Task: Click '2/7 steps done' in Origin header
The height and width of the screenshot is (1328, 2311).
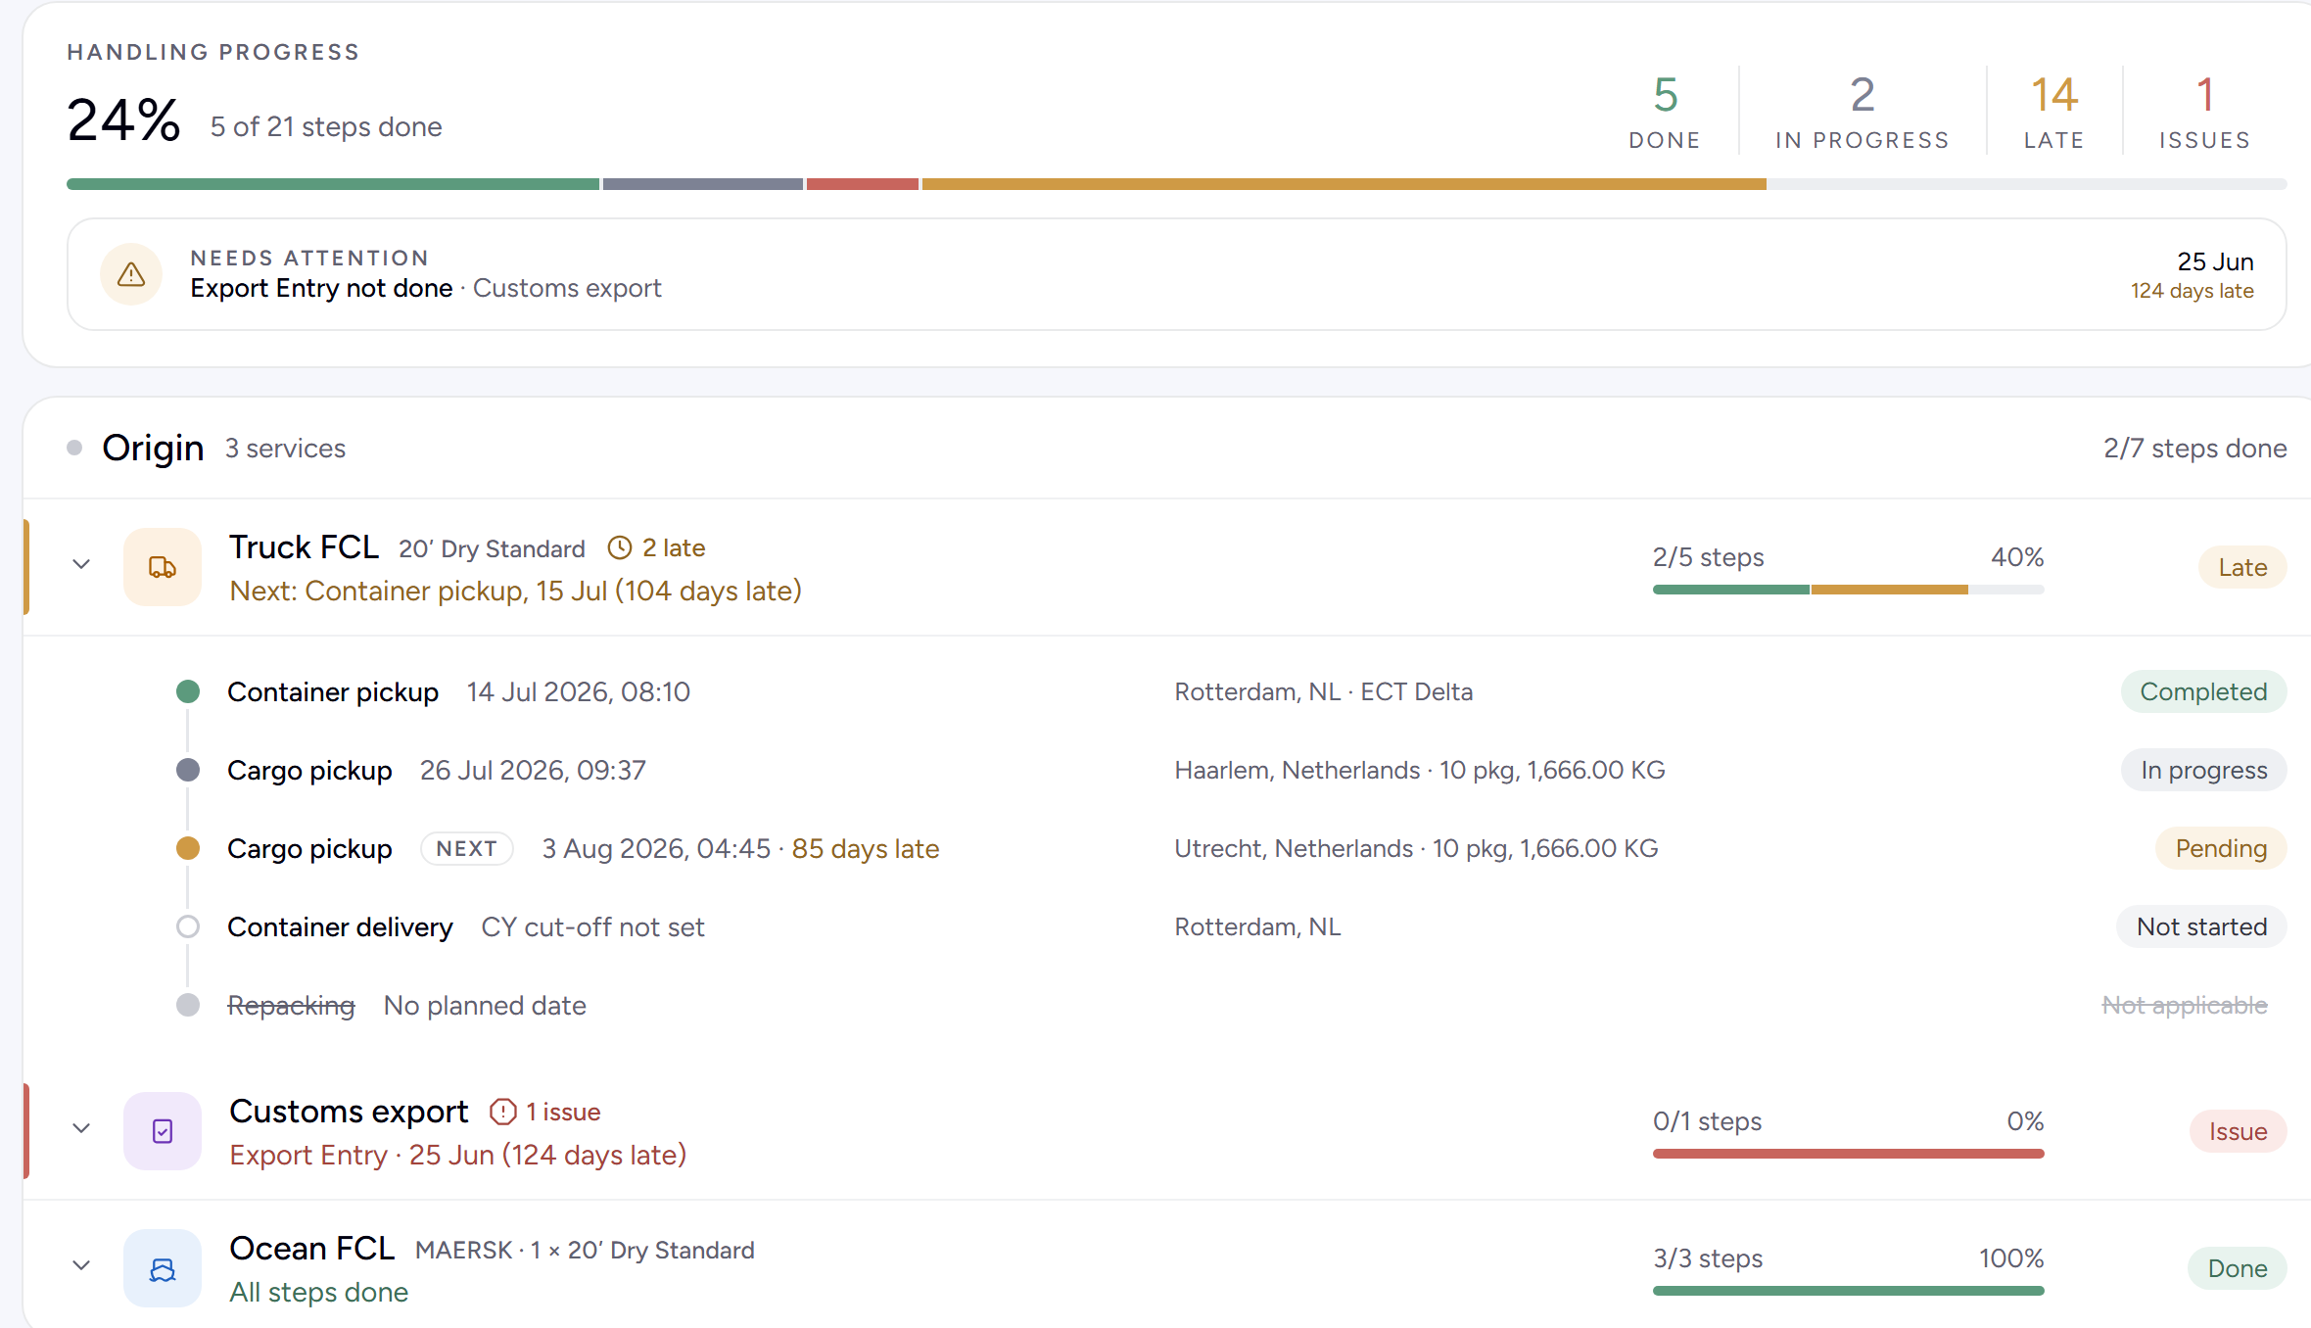Action: pyautogui.click(x=2195, y=448)
